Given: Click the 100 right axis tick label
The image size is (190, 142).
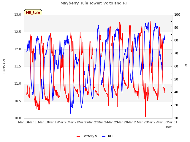Looking at the screenshot, I should (177, 14).
